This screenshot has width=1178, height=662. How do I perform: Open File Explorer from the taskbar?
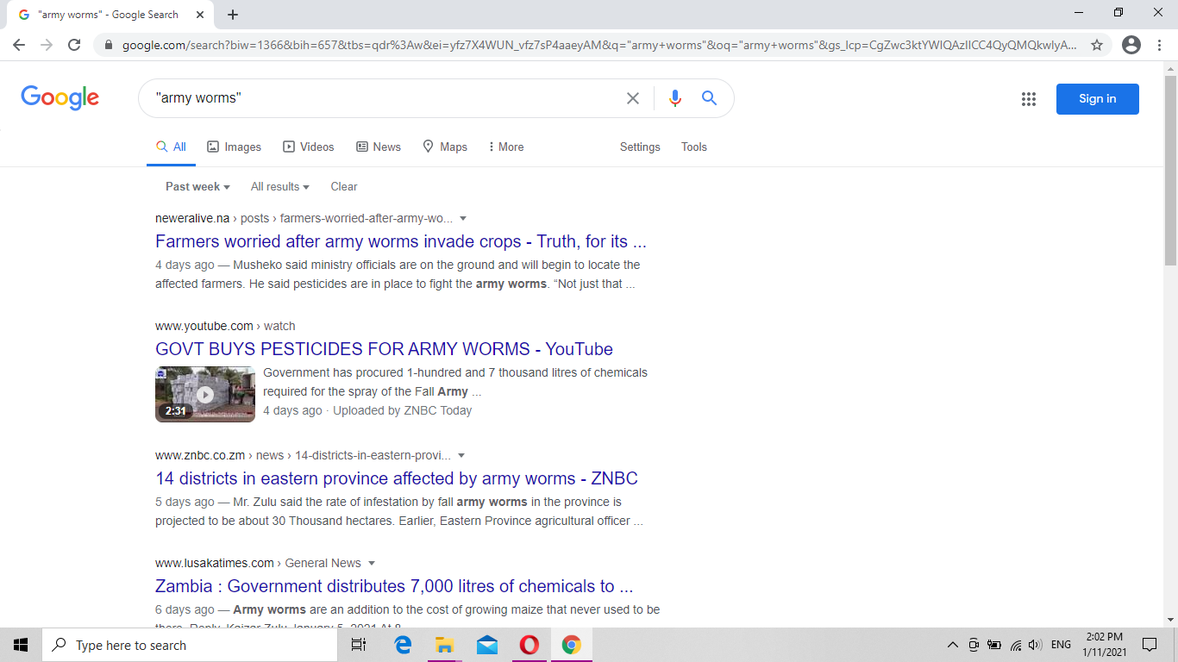click(444, 645)
